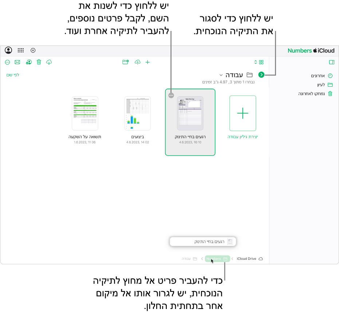Screen dimensions: 339x313
Task: Select the ביצועים spreadsheet thumbnail
Action: coord(138,113)
